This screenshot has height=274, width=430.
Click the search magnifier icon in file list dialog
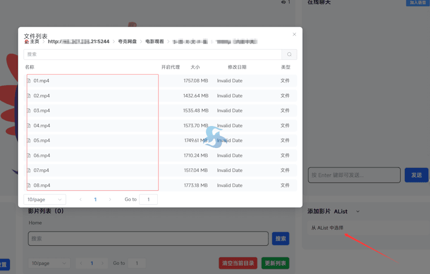click(289, 54)
